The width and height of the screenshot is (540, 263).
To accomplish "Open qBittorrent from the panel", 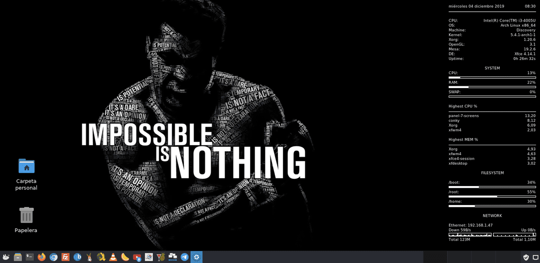I will (x=77, y=257).
